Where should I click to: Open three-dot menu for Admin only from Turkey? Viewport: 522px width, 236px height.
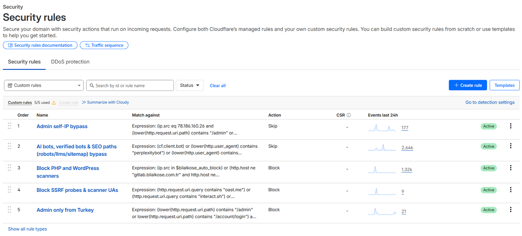[510, 210]
